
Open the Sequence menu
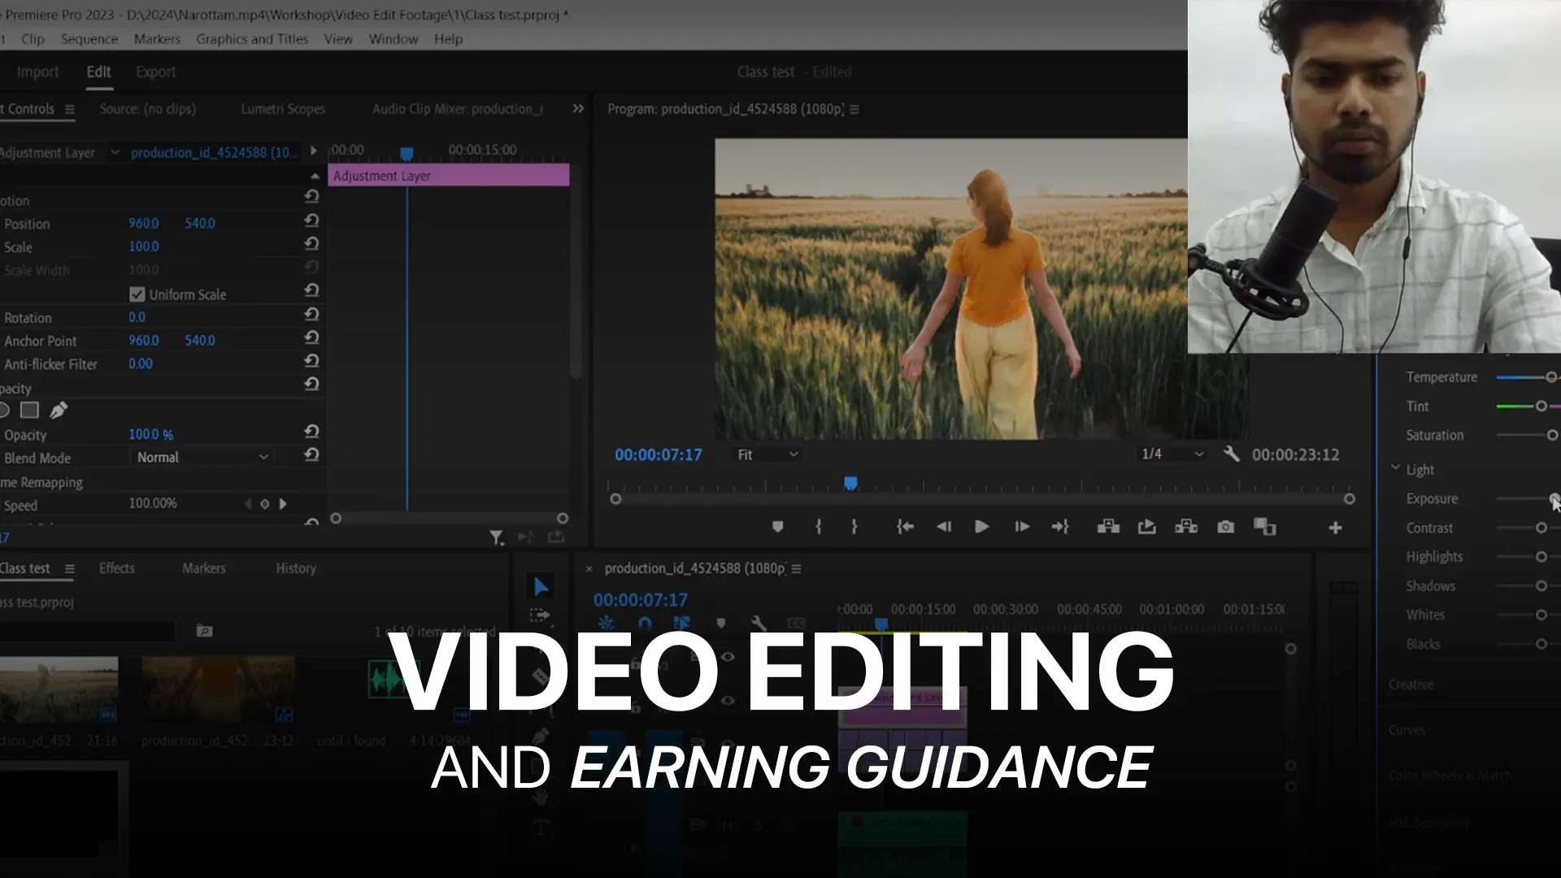(89, 39)
